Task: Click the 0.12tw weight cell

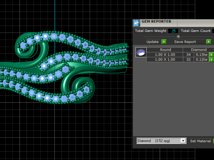Action: [202, 60]
